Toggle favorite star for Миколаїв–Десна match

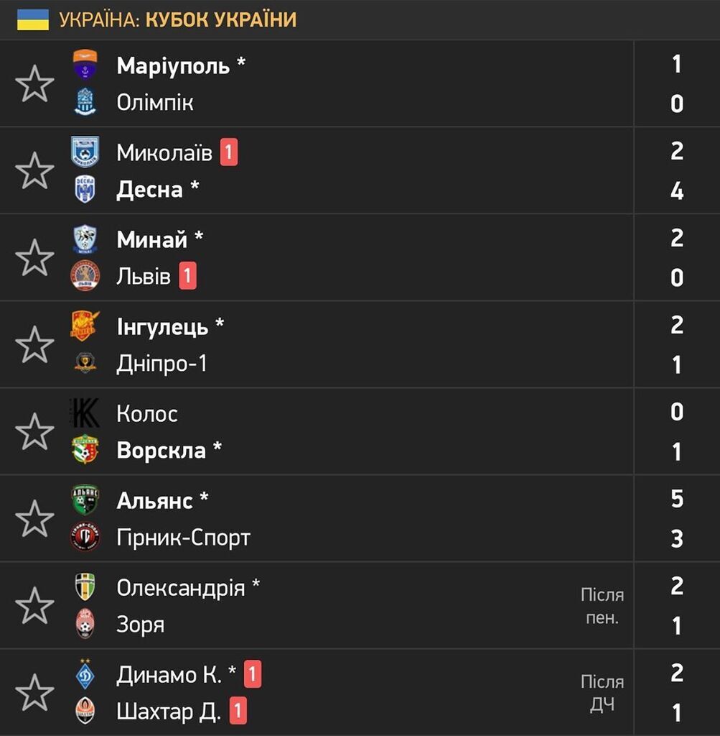(34, 170)
